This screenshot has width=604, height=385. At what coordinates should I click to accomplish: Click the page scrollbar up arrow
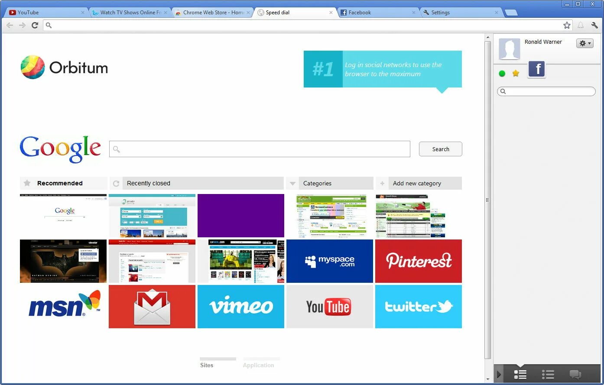pyautogui.click(x=488, y=37)
